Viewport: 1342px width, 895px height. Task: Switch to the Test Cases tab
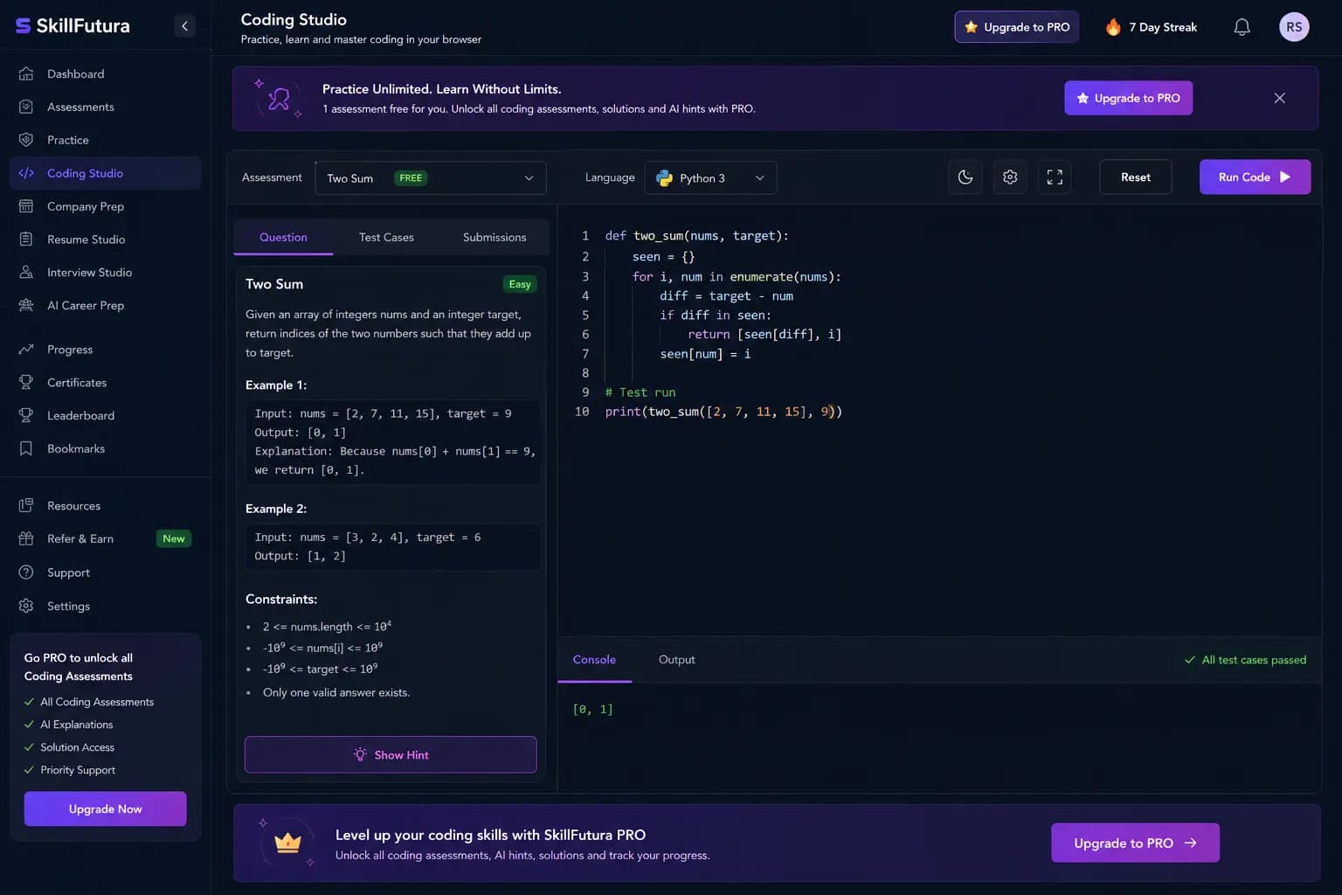point(386,238)
